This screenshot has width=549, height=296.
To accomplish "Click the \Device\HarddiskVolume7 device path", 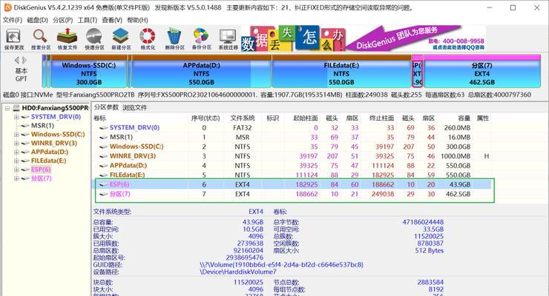I will coord(238,272).
